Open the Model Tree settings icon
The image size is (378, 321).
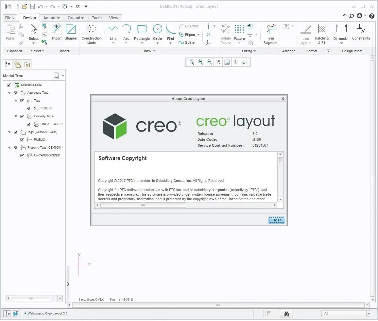(57, 76)
